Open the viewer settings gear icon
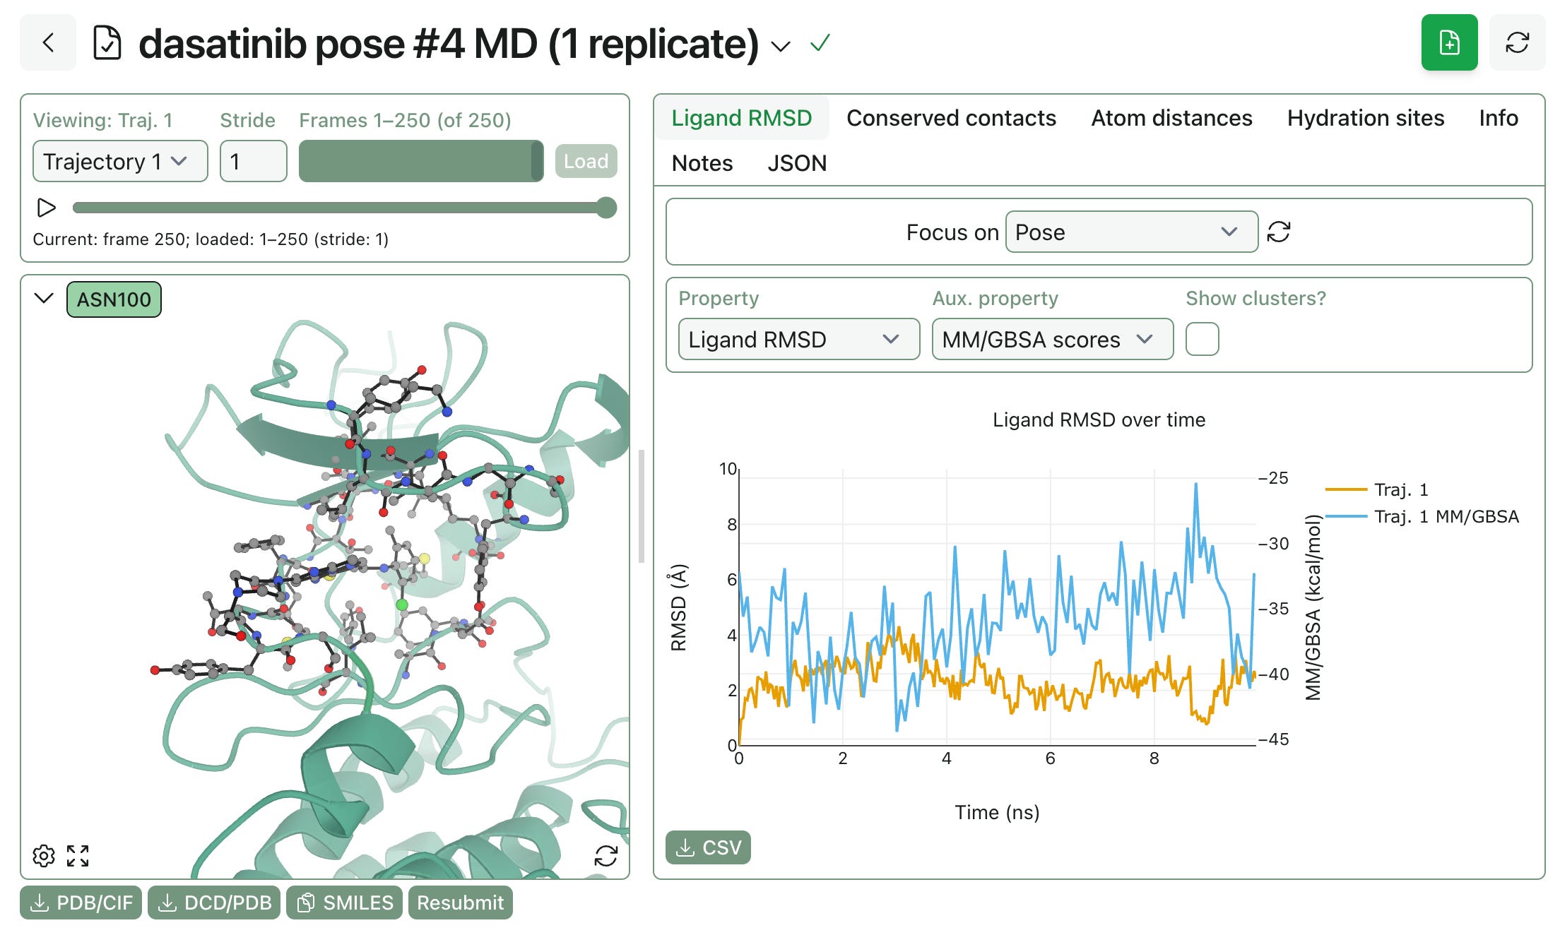 (x=44, y=855)
